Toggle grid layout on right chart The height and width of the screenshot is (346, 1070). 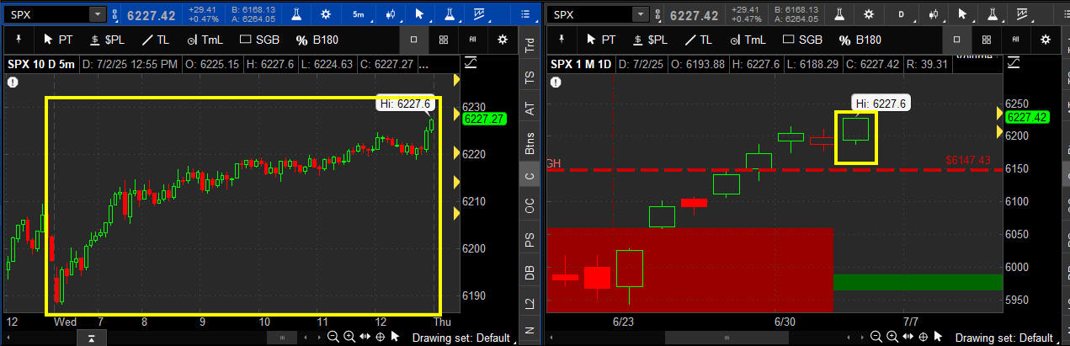click(x=986, y=40)
